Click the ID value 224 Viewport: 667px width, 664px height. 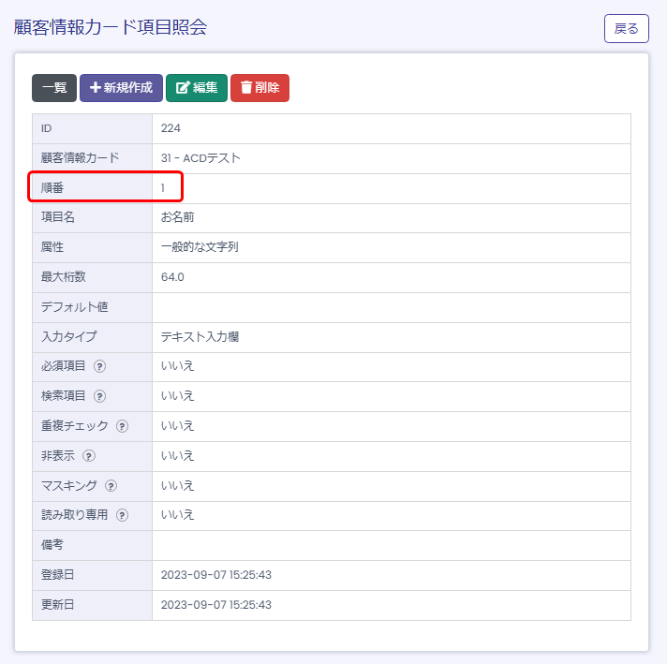(x=170, y=128)
